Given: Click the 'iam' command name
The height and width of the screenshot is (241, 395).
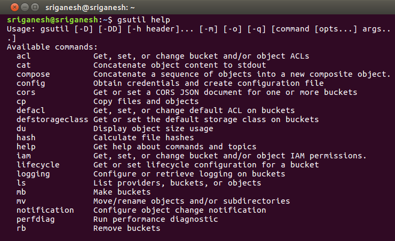Looking at the screenshot, I should point(23,156).
